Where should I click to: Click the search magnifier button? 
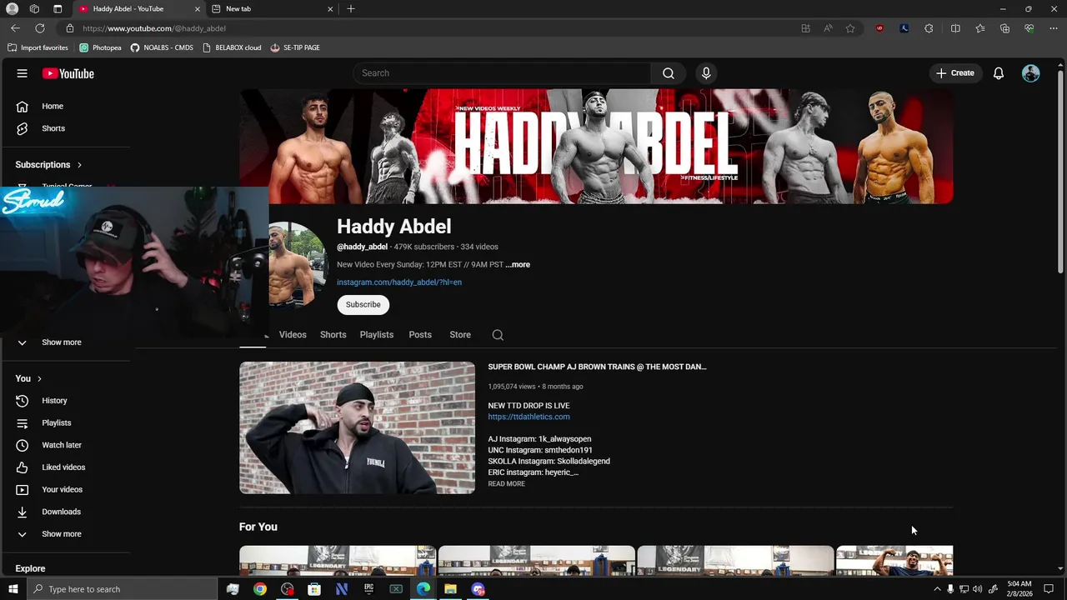[669, 73]
